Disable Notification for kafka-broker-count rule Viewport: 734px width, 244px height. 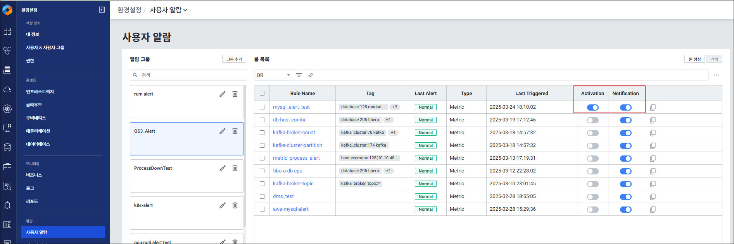[625, 133]
